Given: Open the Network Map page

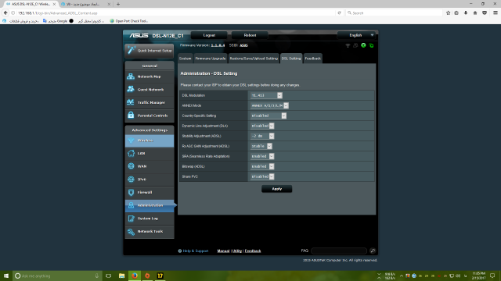Looking at the screenshot, I should click(x=150, y=76).
